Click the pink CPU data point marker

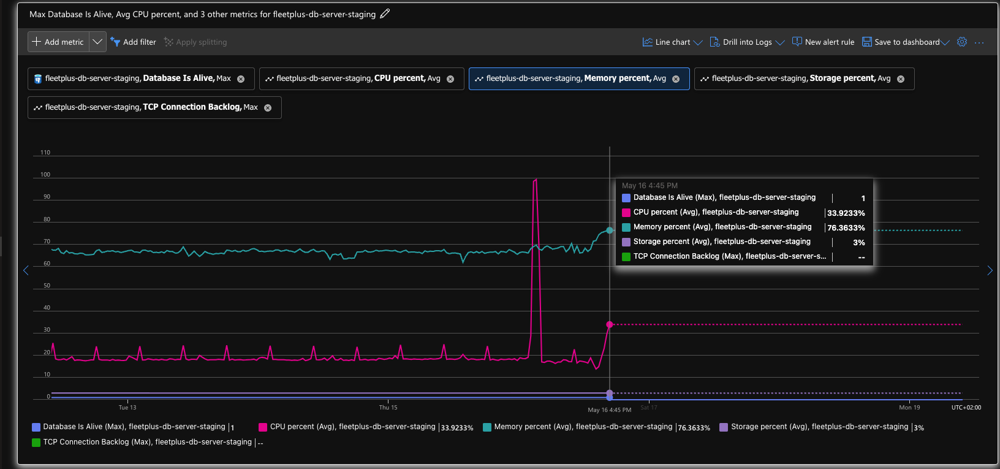[x=610, y=324]
